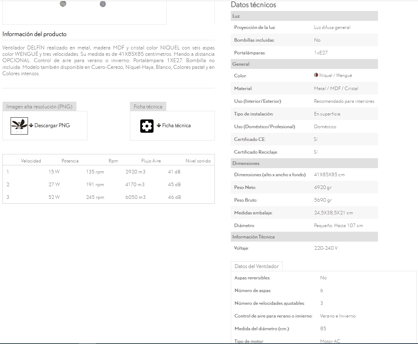
Task: Click the Flujo Aire column header
Action: tap(151, 161)
